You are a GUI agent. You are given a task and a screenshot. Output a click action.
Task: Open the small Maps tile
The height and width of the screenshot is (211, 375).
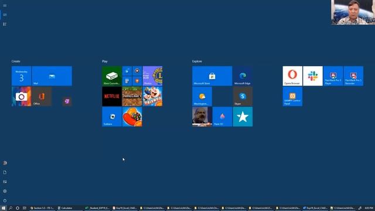[x=137, y=81]
